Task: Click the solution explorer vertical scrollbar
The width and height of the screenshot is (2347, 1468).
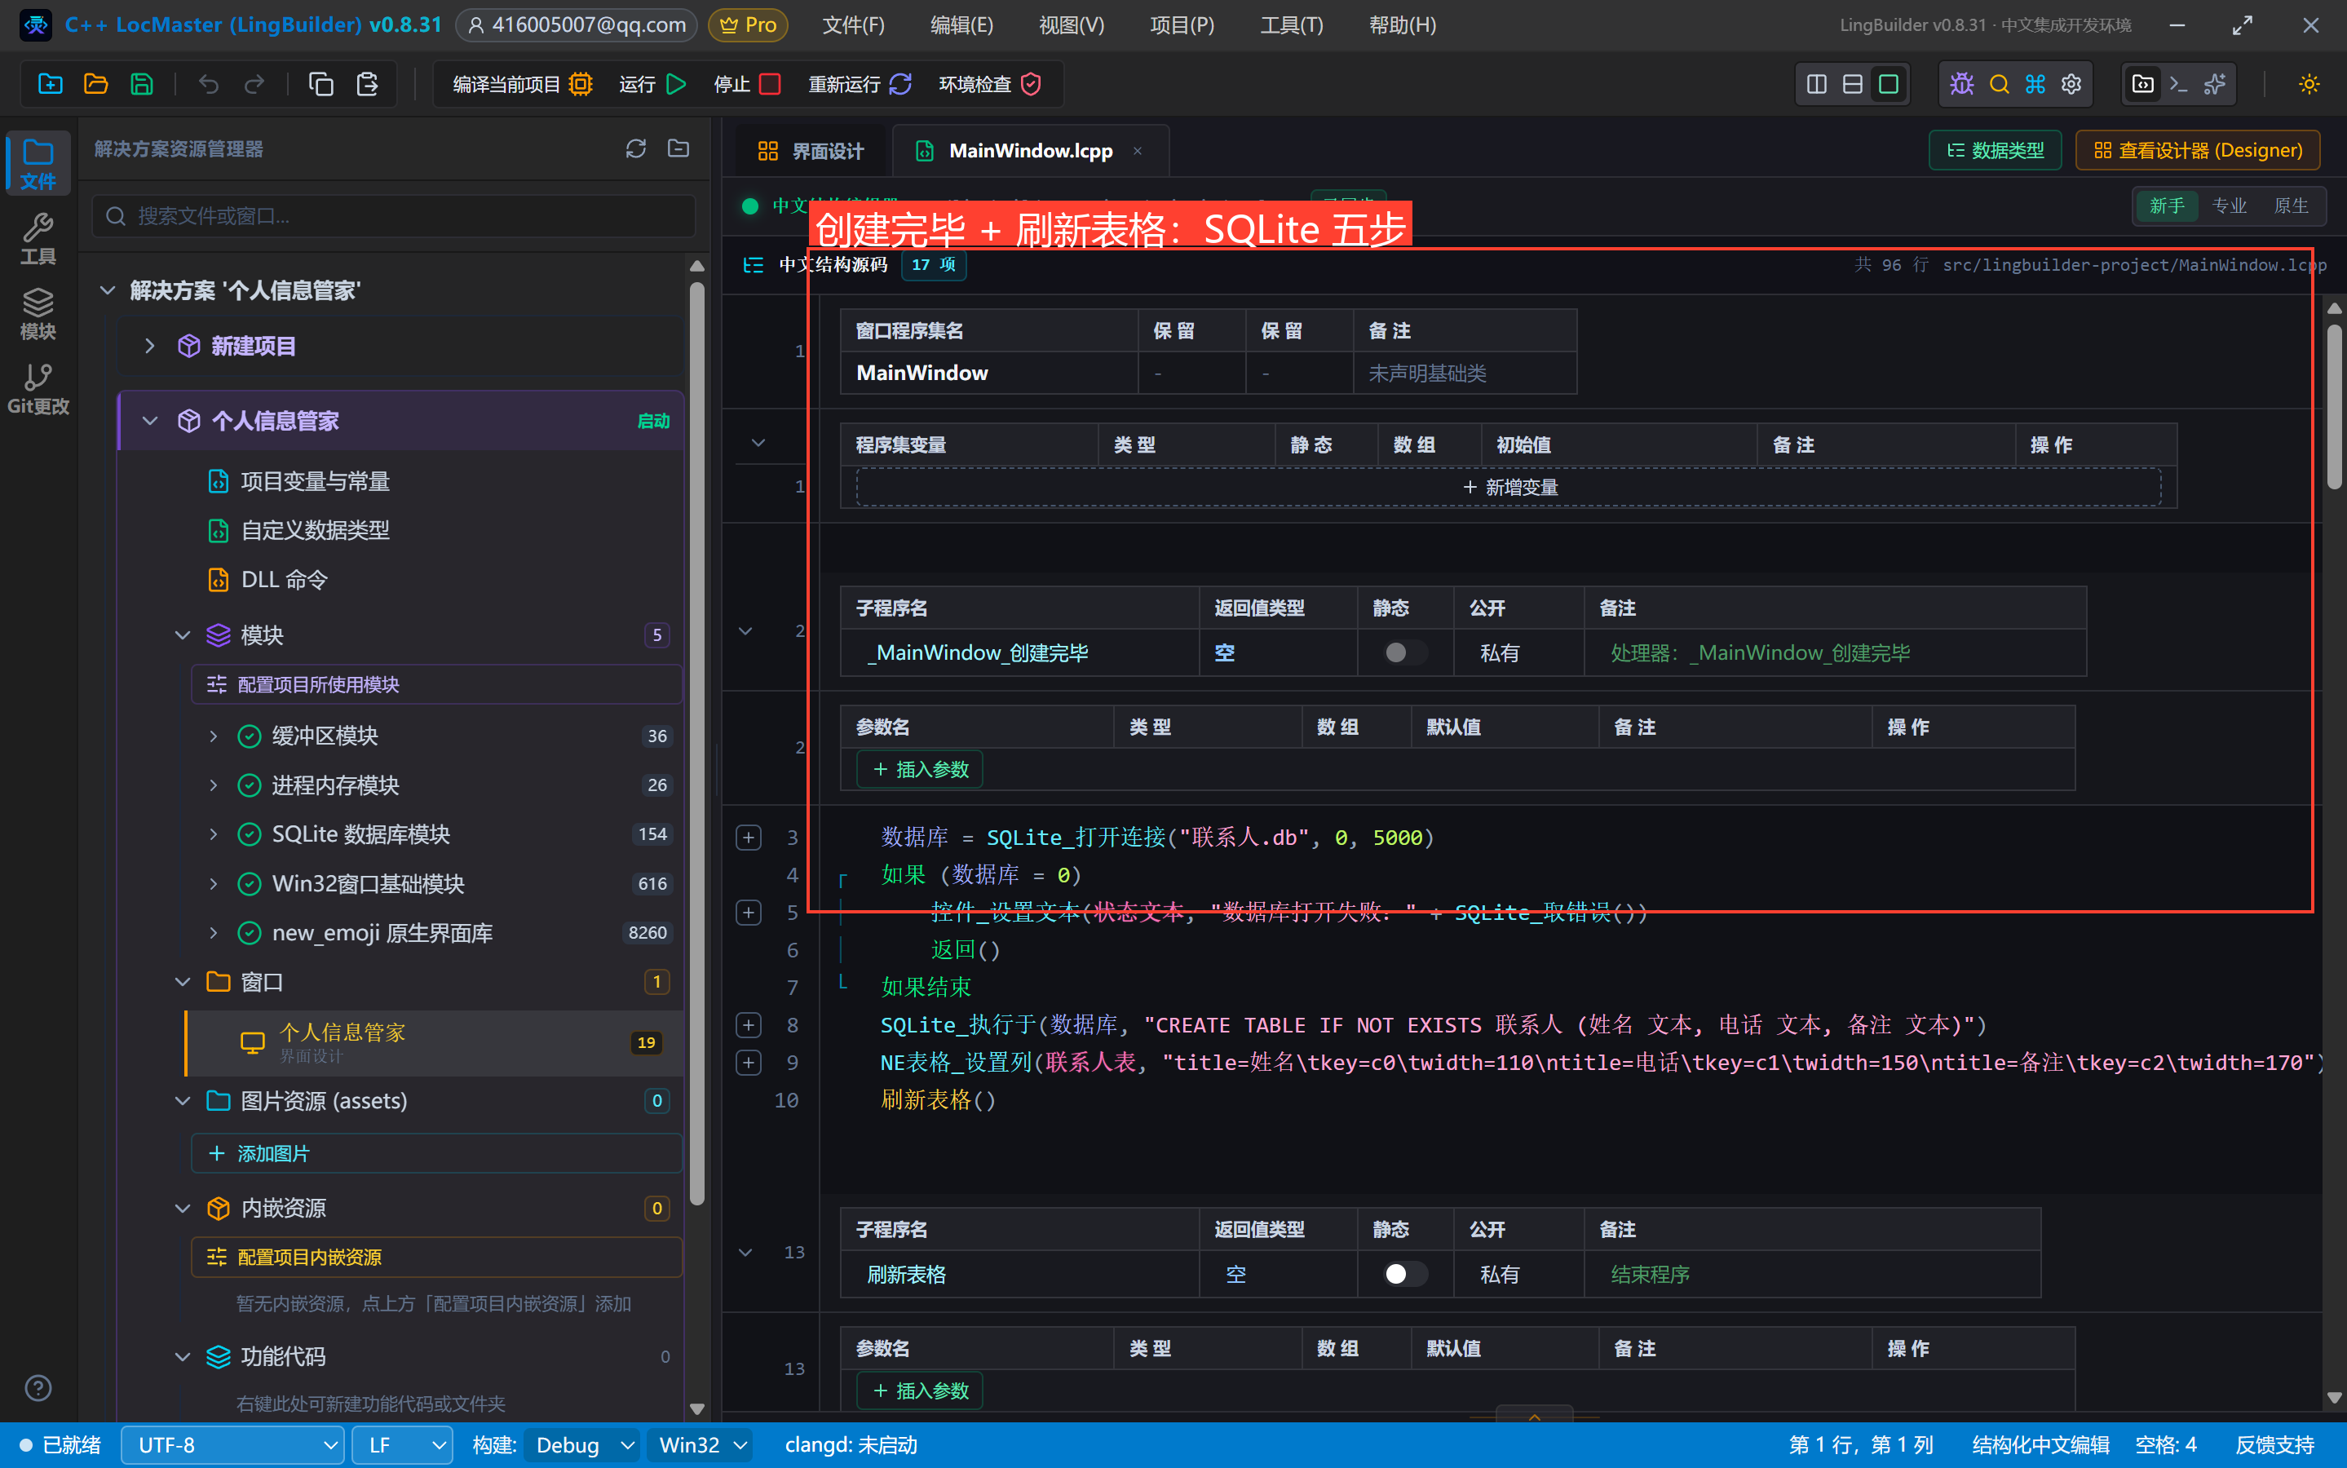Action: pos(697,743)
